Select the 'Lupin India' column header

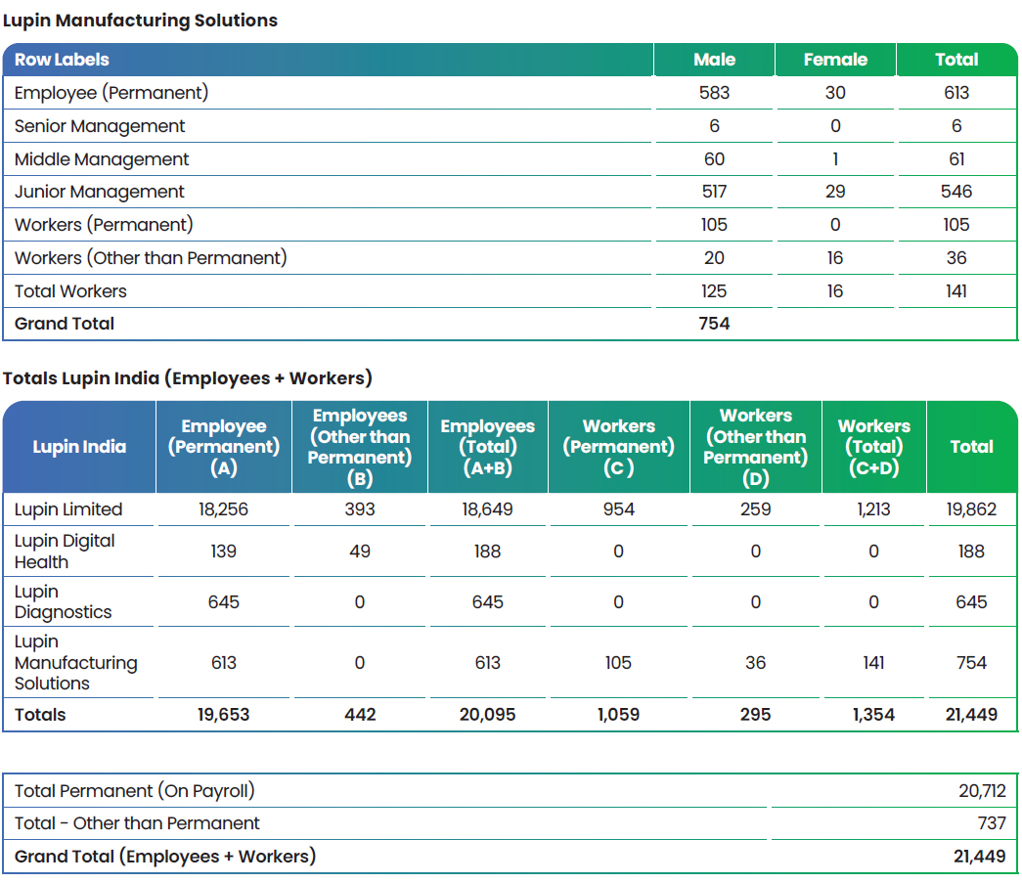[79, 446]
